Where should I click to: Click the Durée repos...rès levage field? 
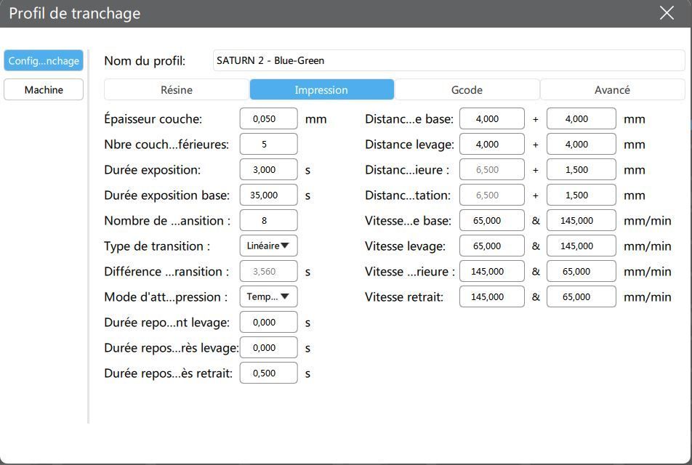click(269, 347)
